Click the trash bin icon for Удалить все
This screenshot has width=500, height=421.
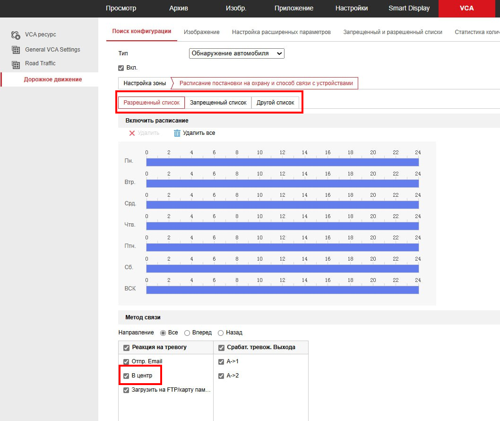(x=177, y=133)
